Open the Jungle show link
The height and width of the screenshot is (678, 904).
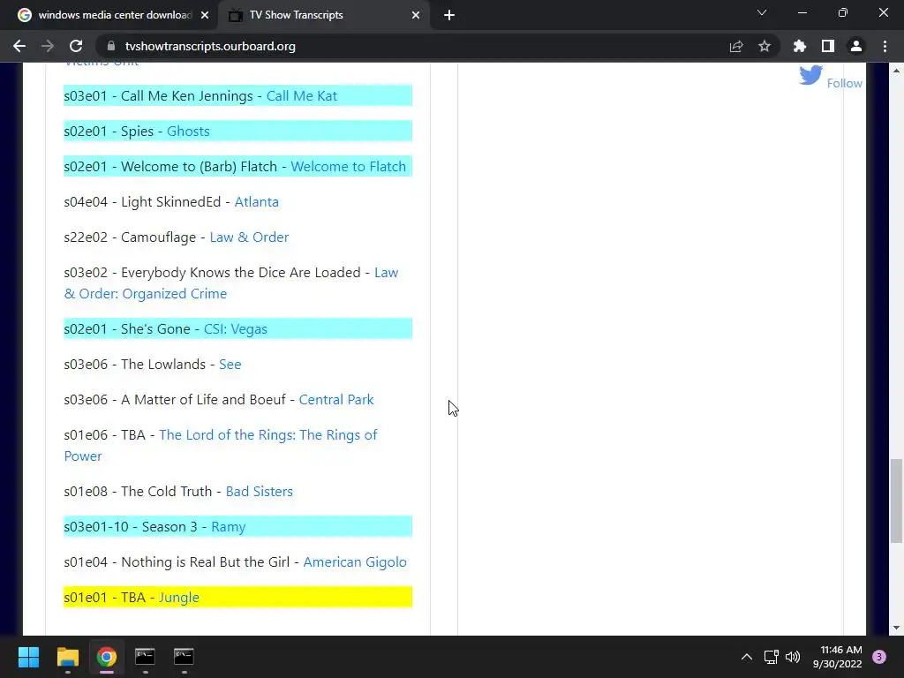pyautogui.click(x=178, y=598)
